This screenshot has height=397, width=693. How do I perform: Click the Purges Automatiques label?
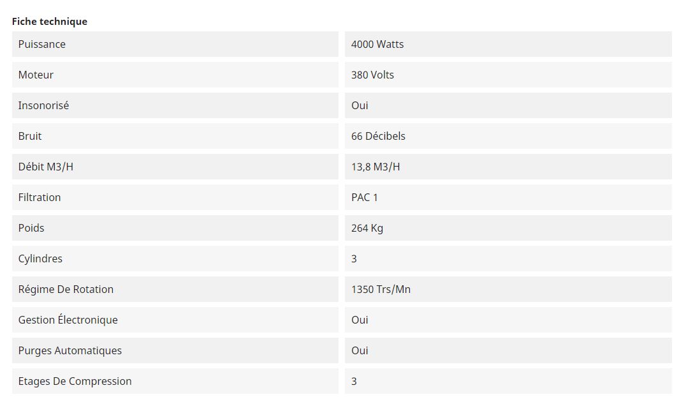click(x=69, y=350)
